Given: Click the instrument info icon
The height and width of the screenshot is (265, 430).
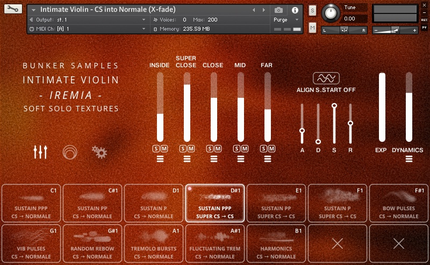Looking at the screenshot, I should [295, 10].
